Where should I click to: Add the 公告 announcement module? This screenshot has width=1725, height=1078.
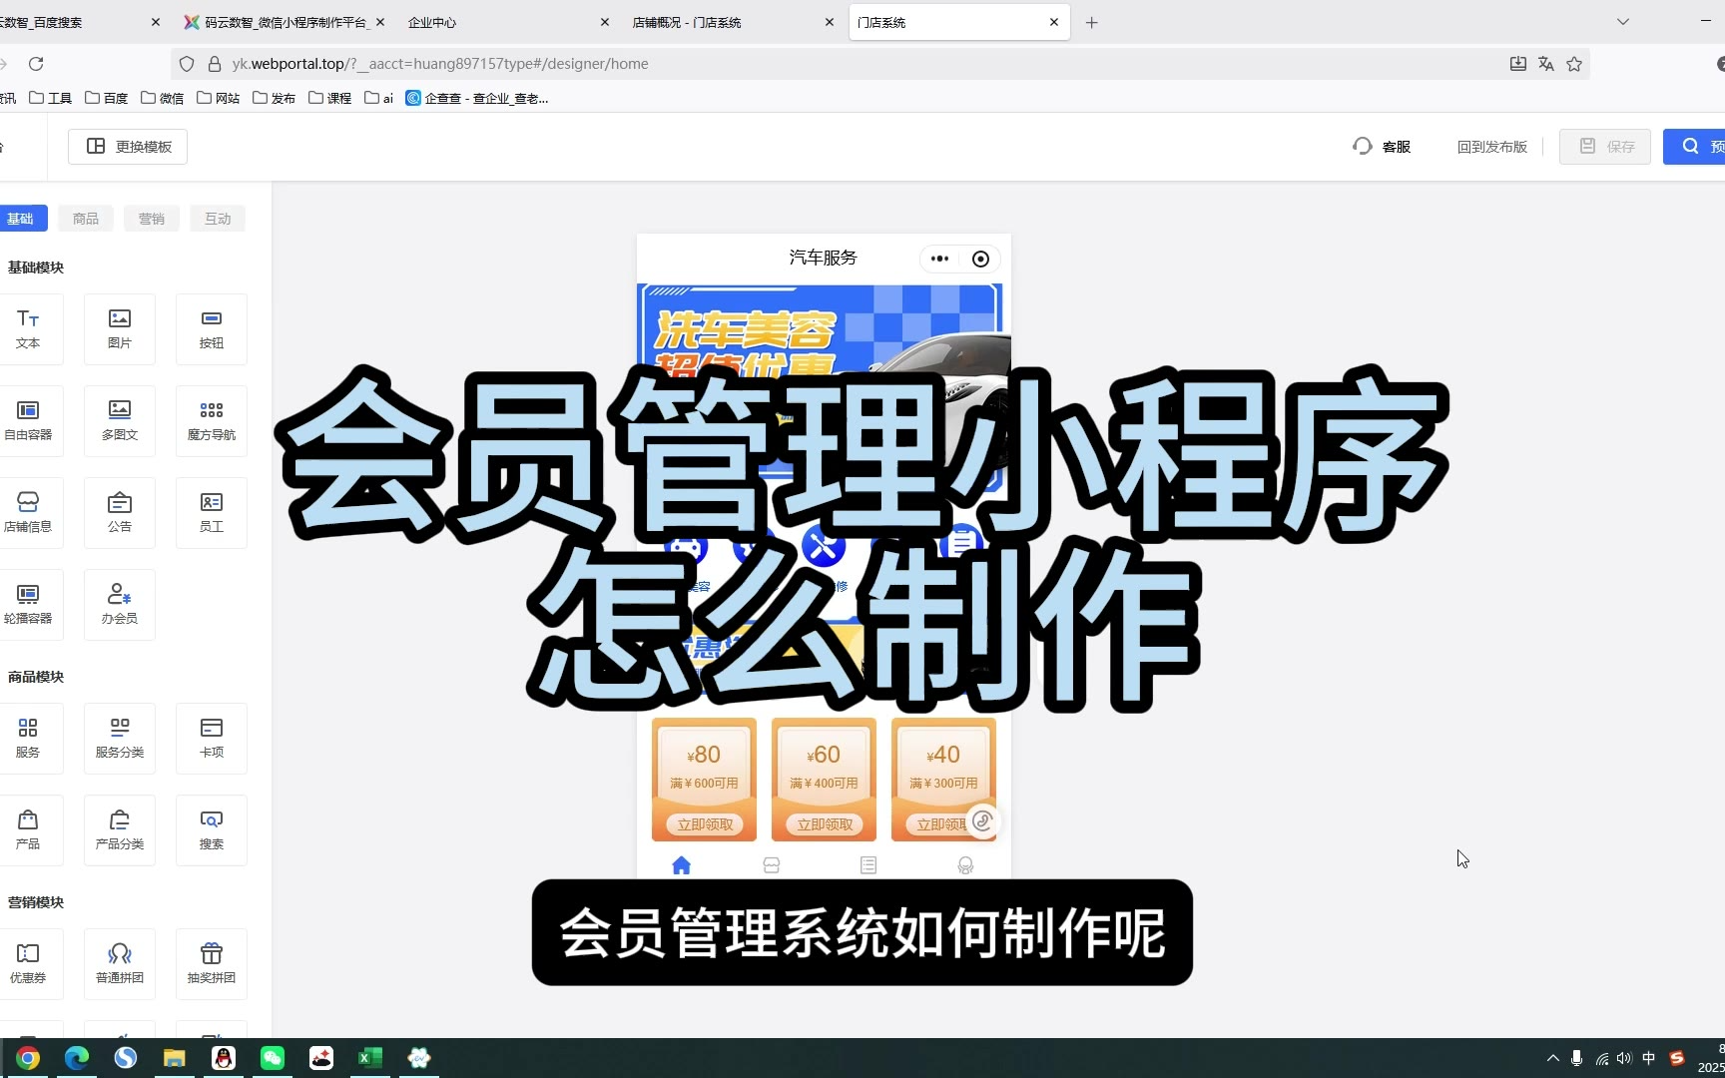[120, 512]
